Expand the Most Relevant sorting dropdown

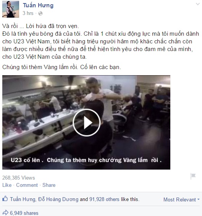pos(181,200)
